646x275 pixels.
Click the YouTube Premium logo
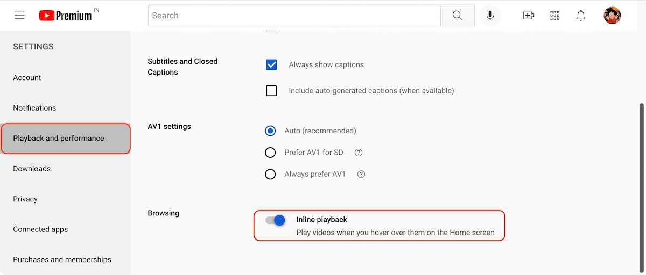pyautogui.click(x=65, y=16)
